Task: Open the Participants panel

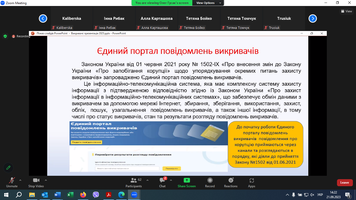Action: tap(134, 183)
